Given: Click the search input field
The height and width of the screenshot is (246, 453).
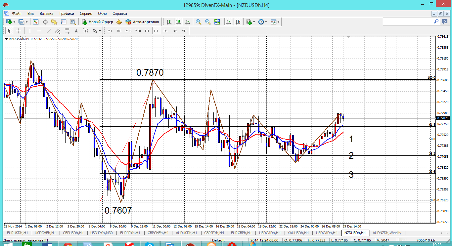Looking at the screenshot, I should (408, 21).
